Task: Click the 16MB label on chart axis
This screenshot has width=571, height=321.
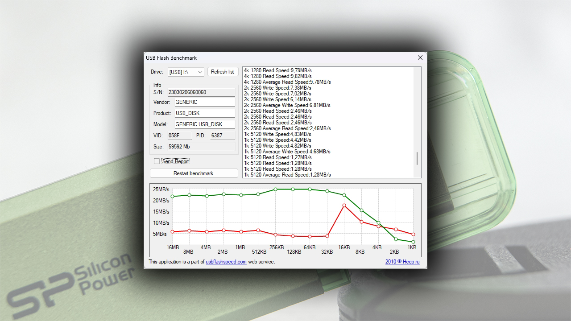Action: click(x=173, y=247)
